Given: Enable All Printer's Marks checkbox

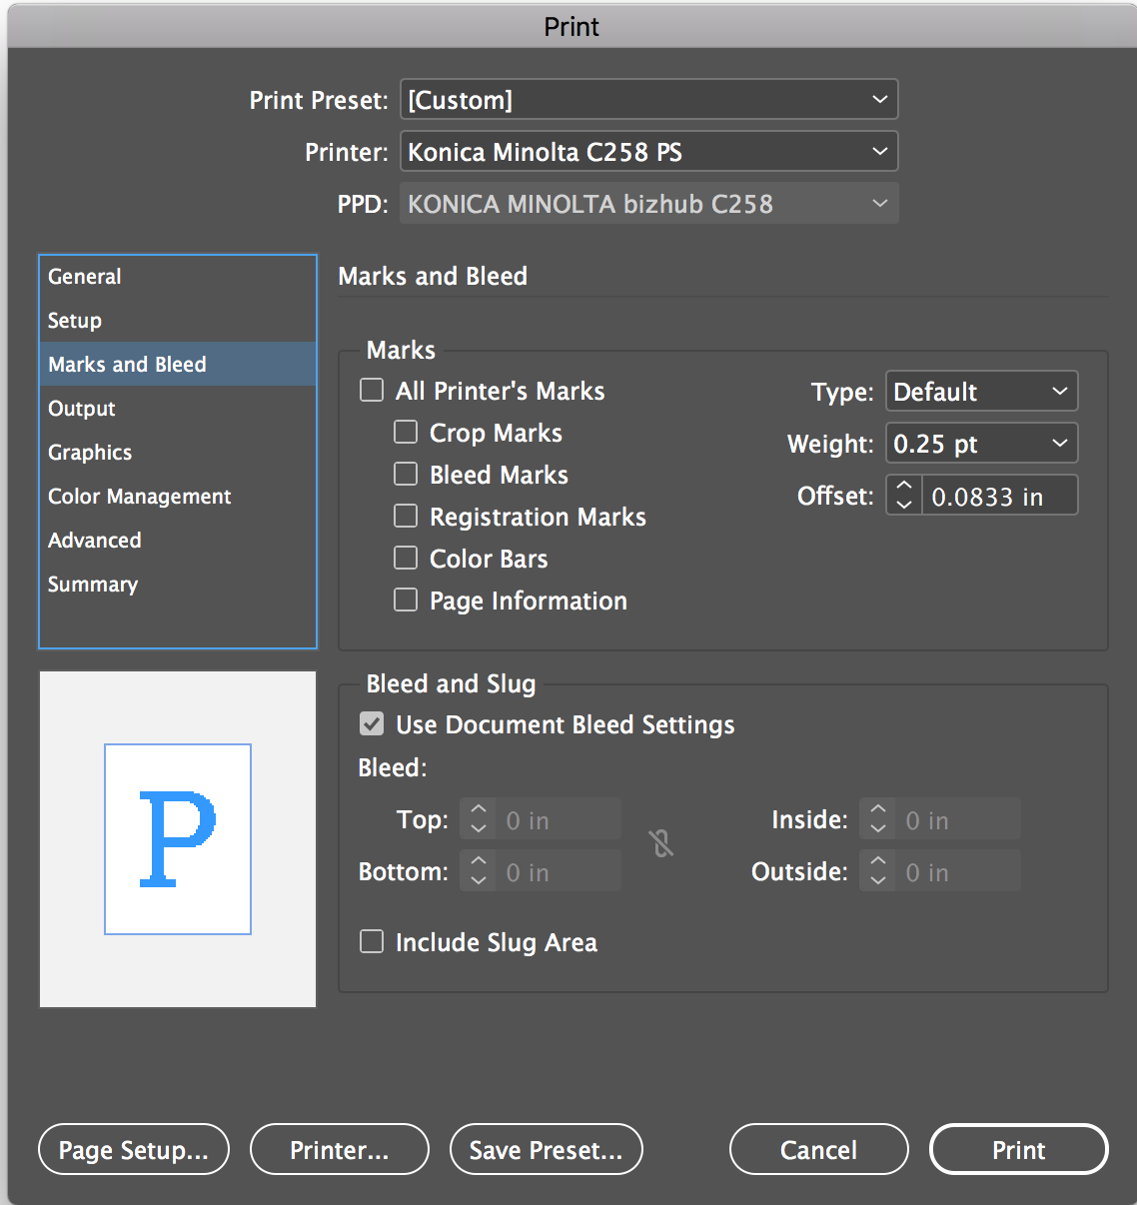Looking at the screenshot, I should [372, 390].
